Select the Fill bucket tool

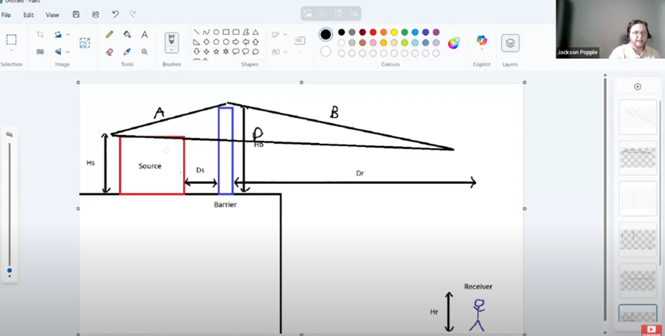(127, 34)
